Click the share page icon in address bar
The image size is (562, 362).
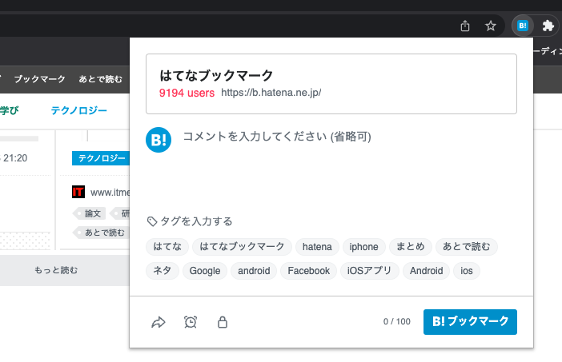pos(465,26)
